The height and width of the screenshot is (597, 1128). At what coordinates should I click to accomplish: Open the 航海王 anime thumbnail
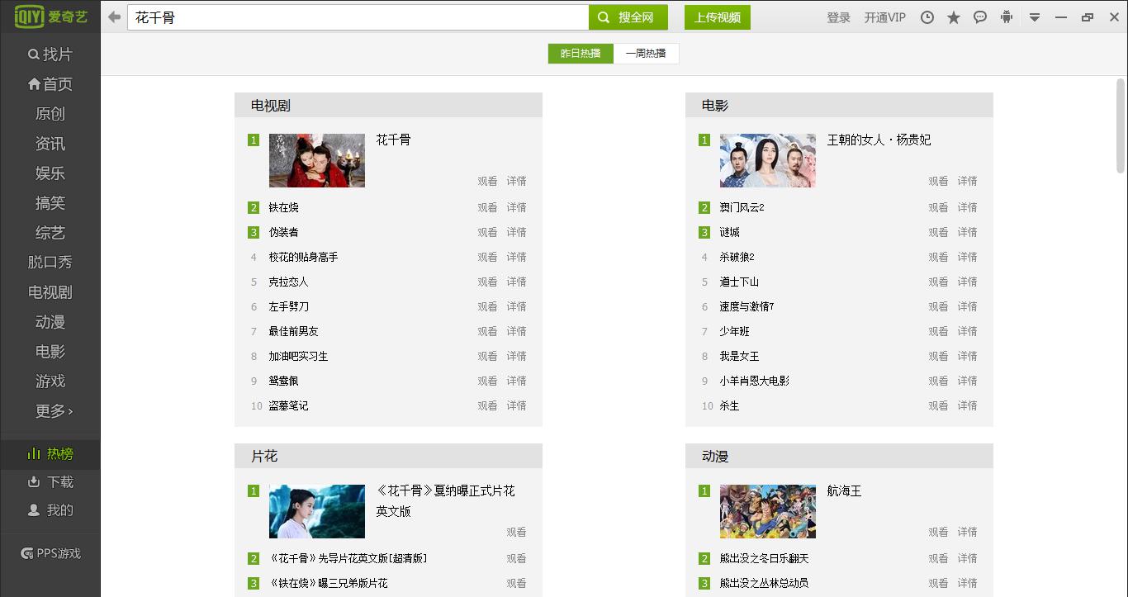pyautogui.click(x=768, y=511)
